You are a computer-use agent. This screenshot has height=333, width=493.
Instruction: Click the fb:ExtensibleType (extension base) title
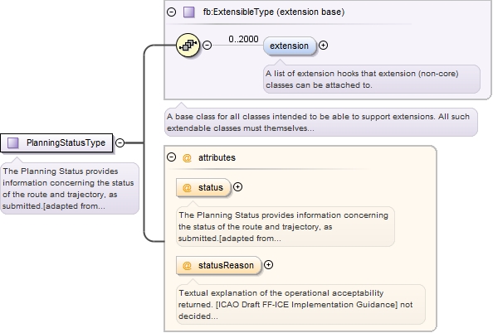(x=274, y=12)
